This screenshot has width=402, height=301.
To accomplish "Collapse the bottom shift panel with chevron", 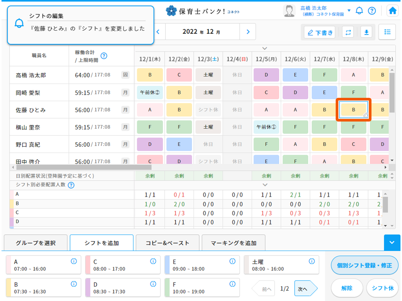I will tap(392, 243).
